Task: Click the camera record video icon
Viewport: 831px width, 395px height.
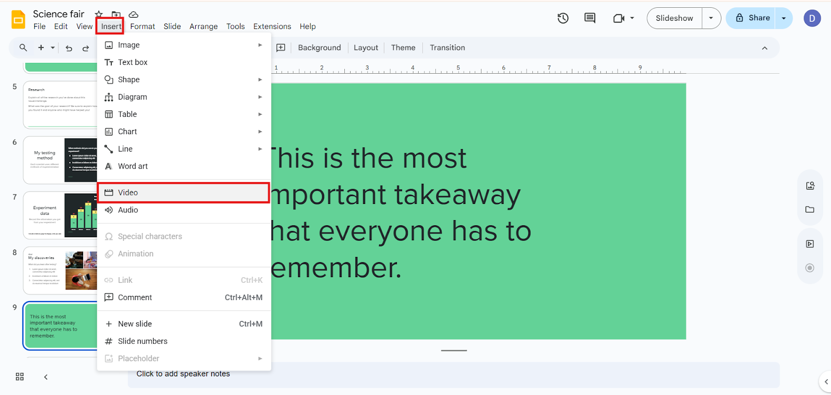Action: click(x=619, y=18)
